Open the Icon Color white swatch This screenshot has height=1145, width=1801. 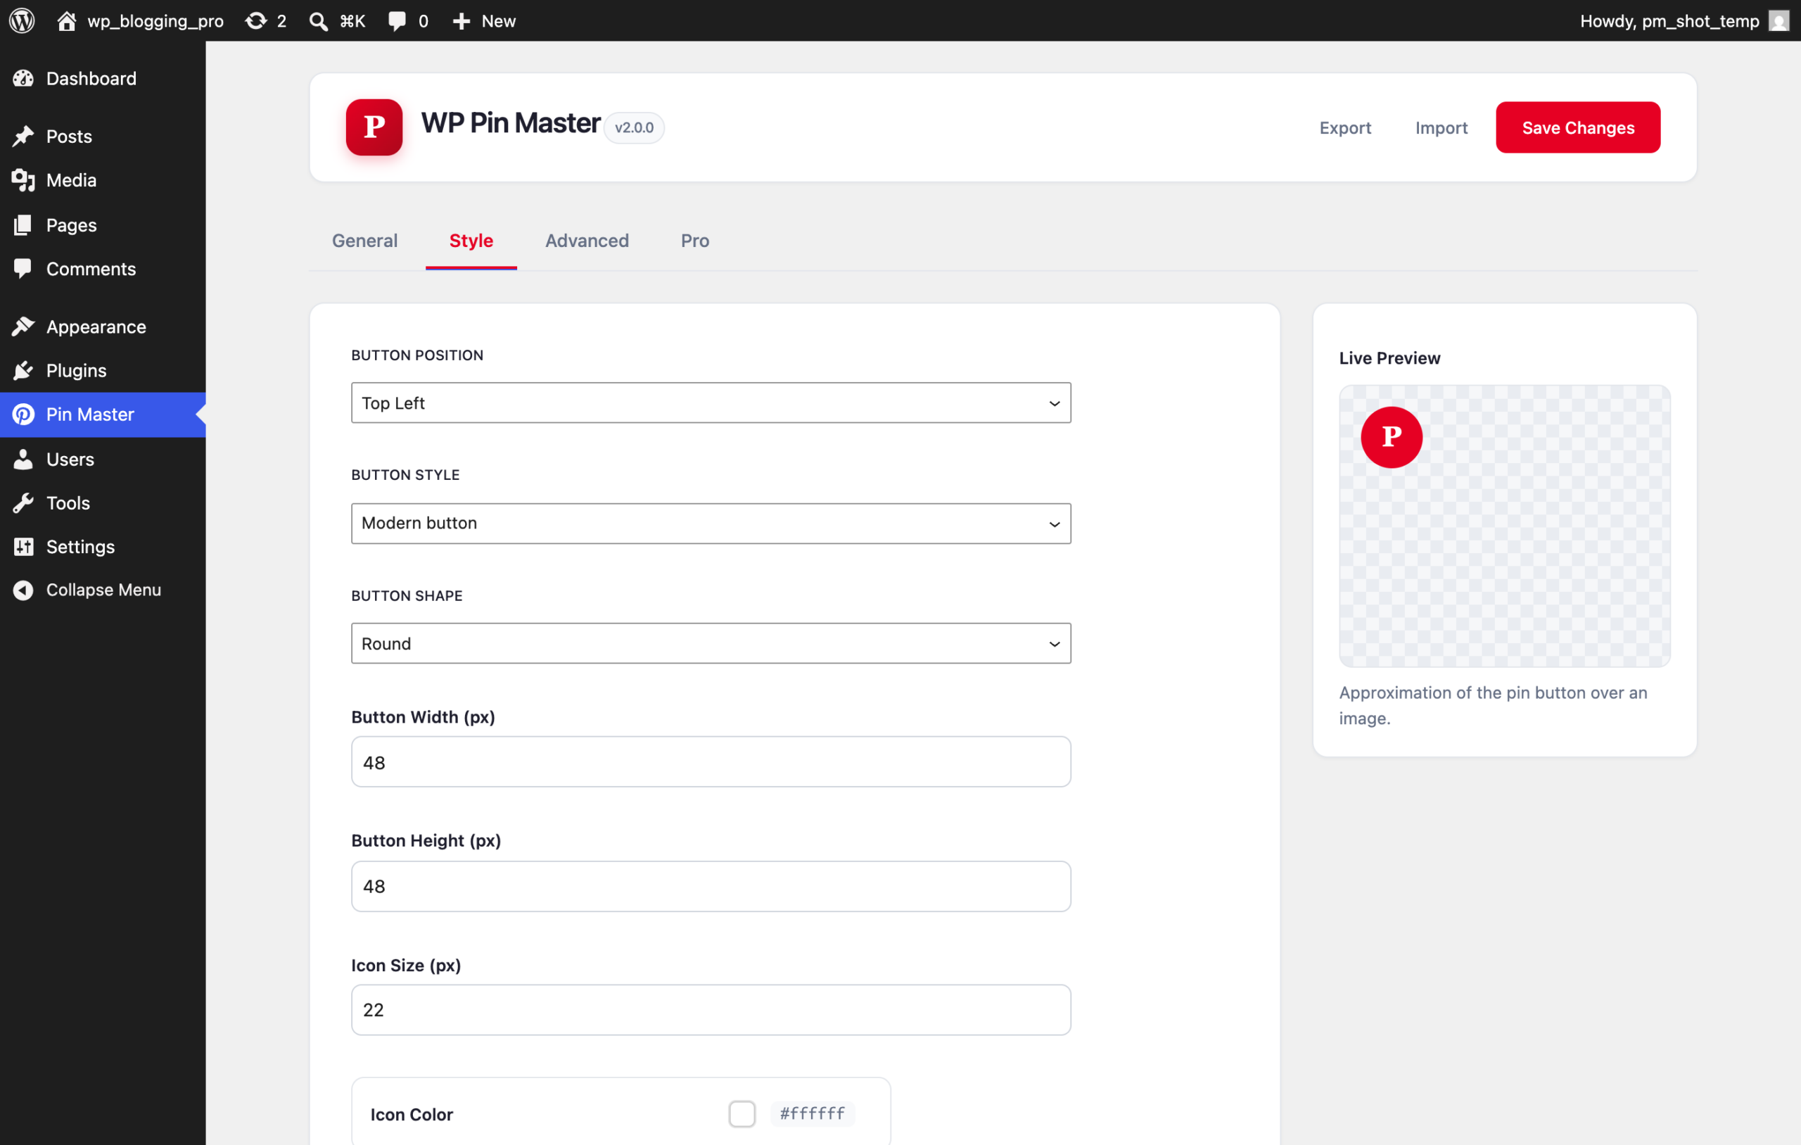pos(742,1113)
